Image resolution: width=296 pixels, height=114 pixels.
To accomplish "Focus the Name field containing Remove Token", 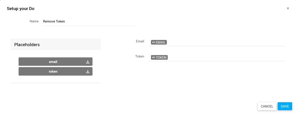I will [x=89, y=21].
